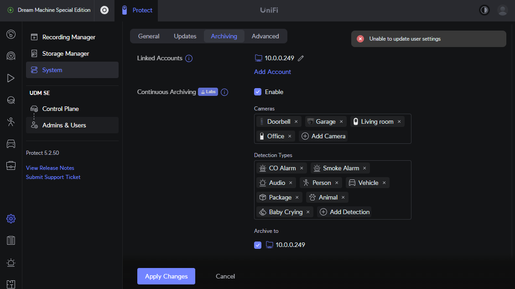Open the map rail icon at bottom
Screen dimensions: 515x289
pyautogui.click(x=11, y=284)
